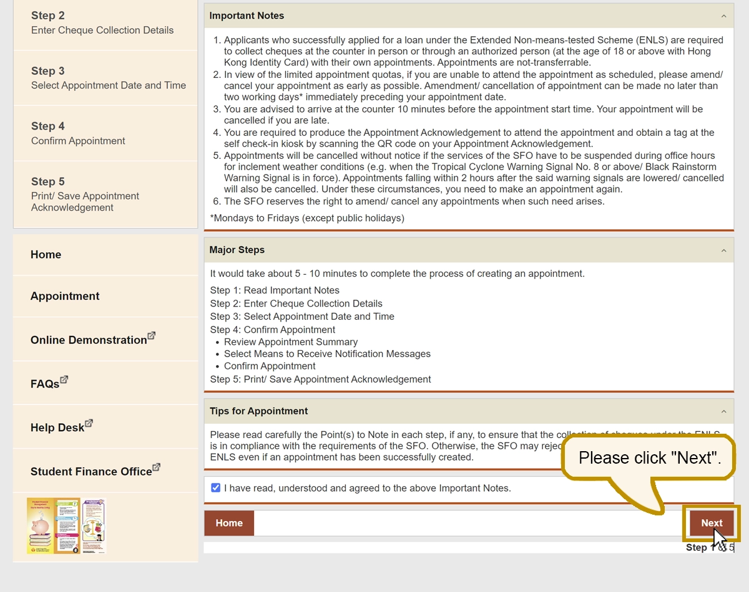749x592 pixels.
Task: Click "Step 2: Enter Cheque Collection Details" line in Major Steps
Action: [296, 303]
